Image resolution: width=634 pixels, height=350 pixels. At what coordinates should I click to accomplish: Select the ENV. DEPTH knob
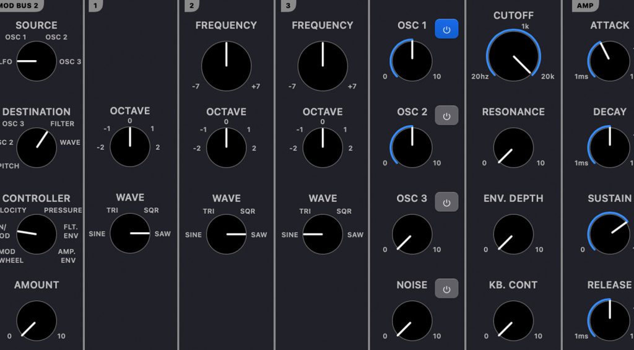coord(513,234)
